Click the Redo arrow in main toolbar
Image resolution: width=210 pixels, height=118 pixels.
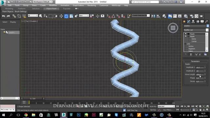tap(8, 16)
